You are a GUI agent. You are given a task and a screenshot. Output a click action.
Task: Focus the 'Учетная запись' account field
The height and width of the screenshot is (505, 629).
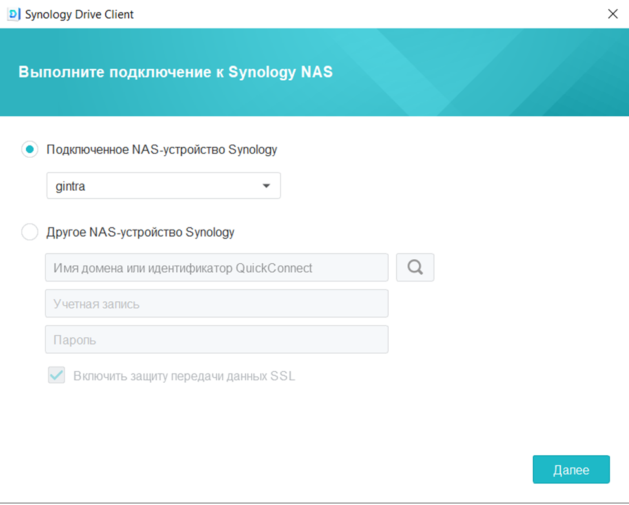click(x=216, y=304)
